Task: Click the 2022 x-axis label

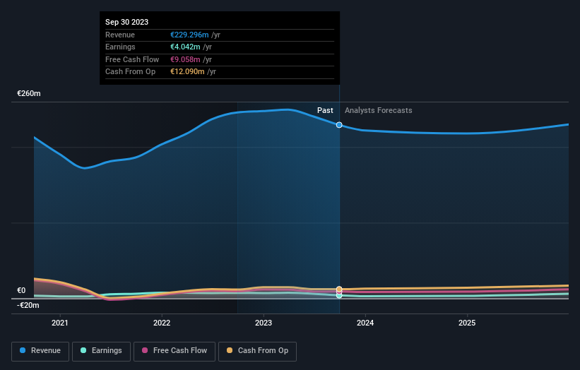Action: (162, 323)
